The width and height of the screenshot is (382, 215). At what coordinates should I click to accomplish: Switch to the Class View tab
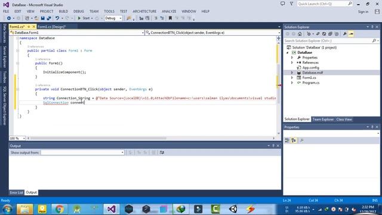pos(344,119)
